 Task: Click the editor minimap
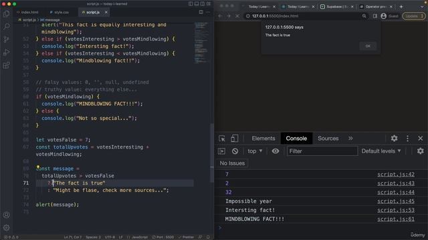[x=201, y=43]
